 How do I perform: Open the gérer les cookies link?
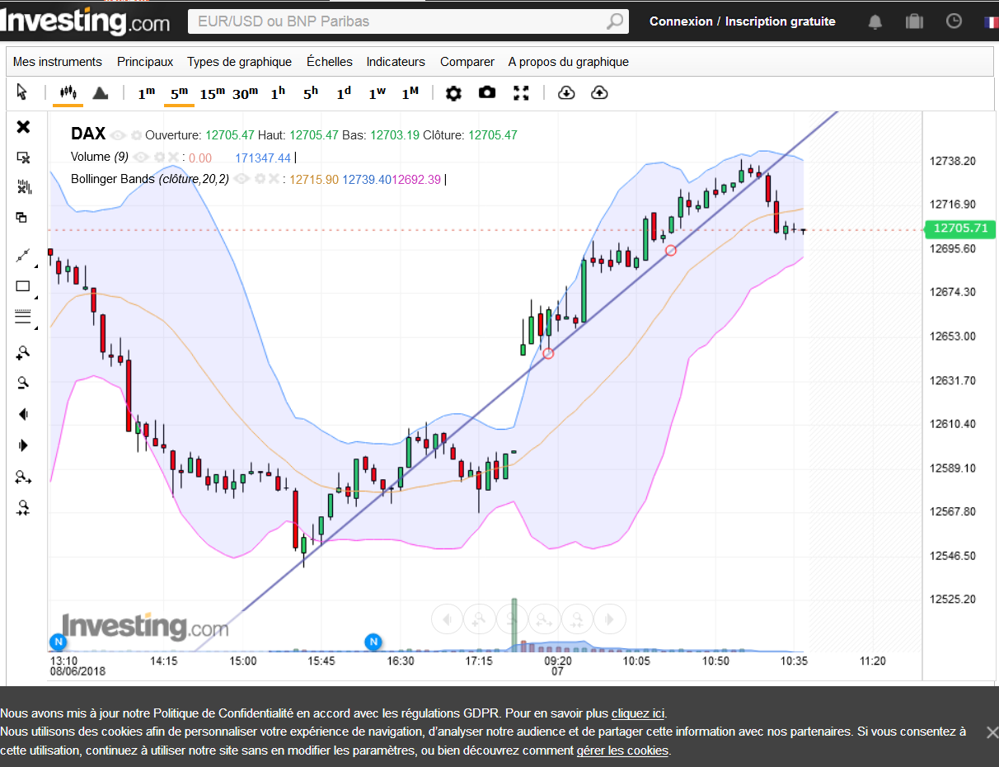[x=622, y=750]
